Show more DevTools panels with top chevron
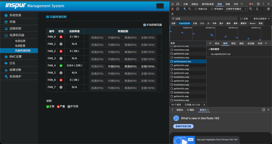 click(242, 4)
